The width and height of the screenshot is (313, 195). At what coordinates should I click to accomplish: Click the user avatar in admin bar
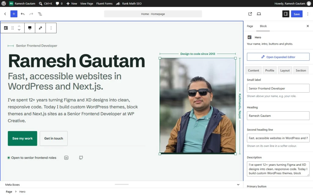309,3
